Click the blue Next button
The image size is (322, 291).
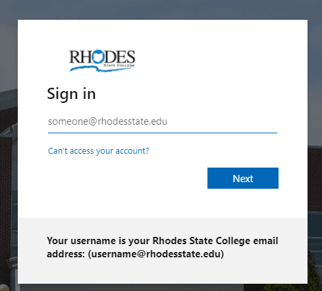[243, 178]
